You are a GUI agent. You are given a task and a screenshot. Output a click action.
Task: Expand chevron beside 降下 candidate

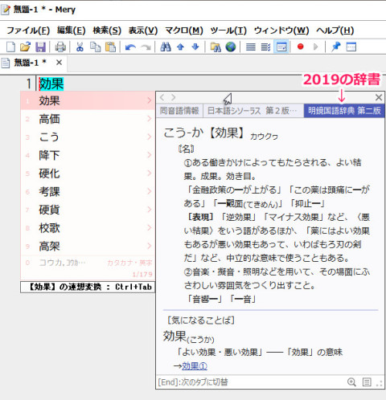coord(150,155)
